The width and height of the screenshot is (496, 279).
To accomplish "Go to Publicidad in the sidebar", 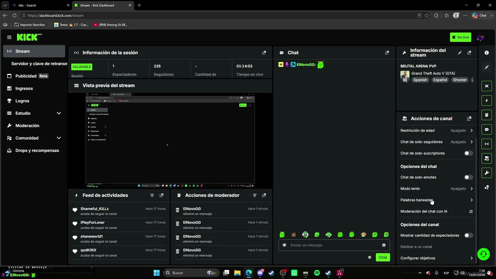I will click(34, 76).
